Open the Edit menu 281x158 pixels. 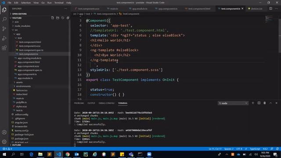pos(16,3)
